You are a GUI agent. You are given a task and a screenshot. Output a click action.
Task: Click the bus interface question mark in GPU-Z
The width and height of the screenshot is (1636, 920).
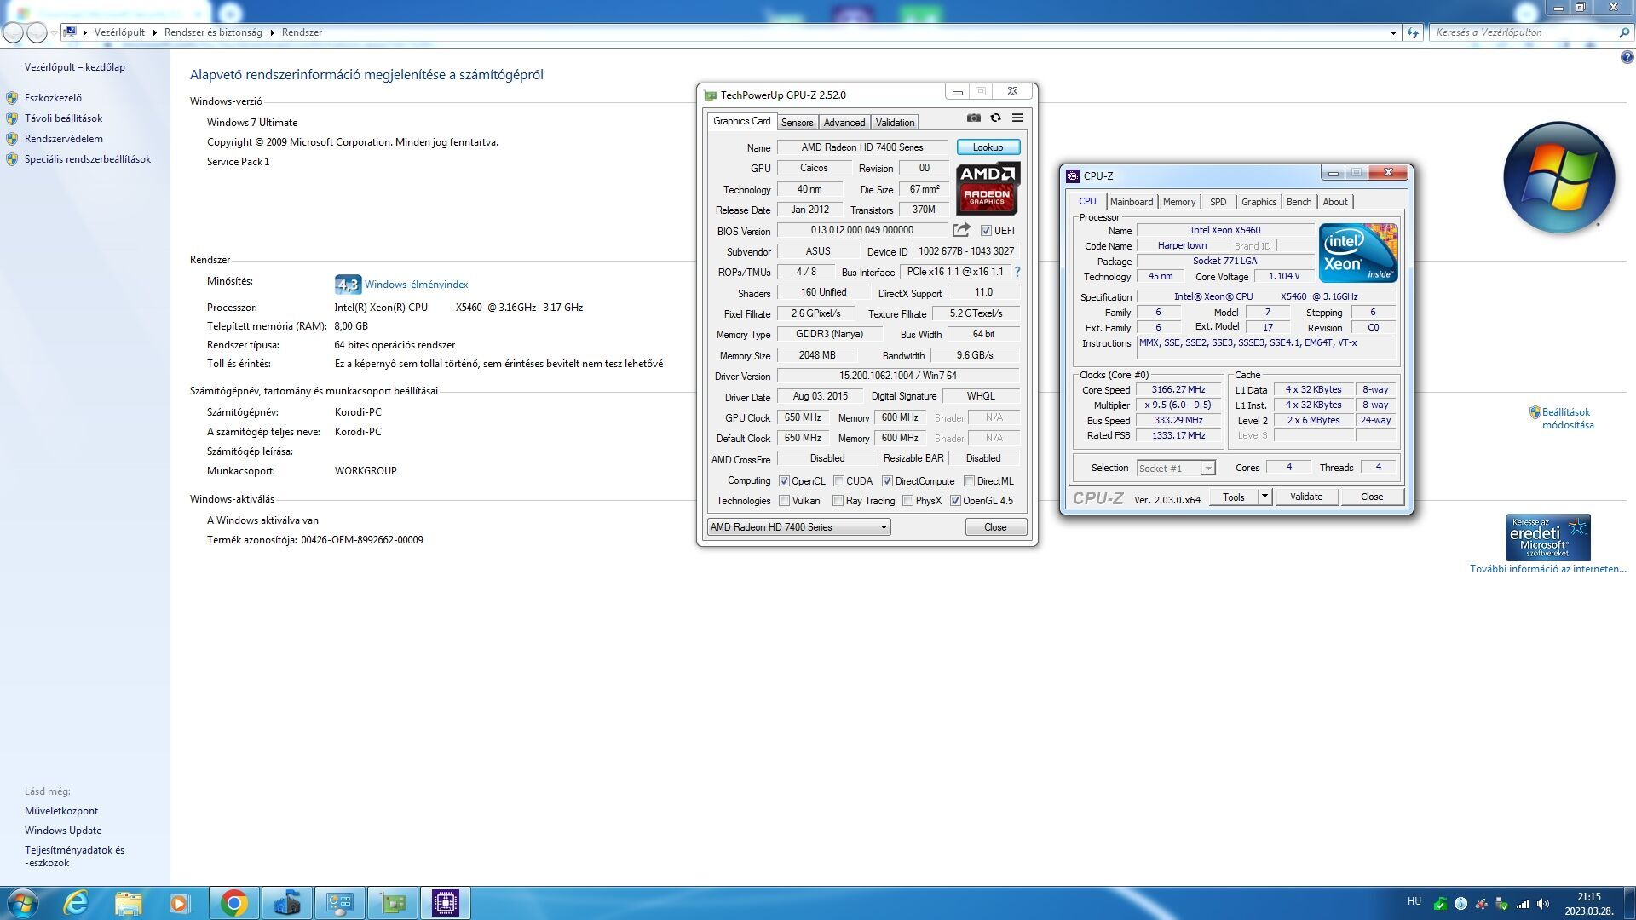point(1017,272)
